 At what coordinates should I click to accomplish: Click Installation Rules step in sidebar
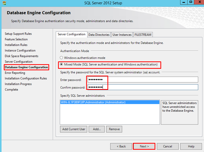[x=16, y=45]
